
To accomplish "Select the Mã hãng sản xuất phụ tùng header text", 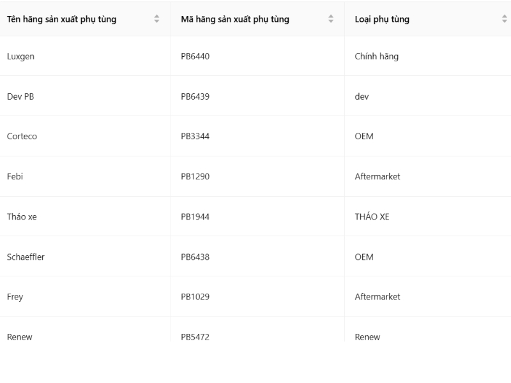I will pyautogui.click(x=235, y=19).
